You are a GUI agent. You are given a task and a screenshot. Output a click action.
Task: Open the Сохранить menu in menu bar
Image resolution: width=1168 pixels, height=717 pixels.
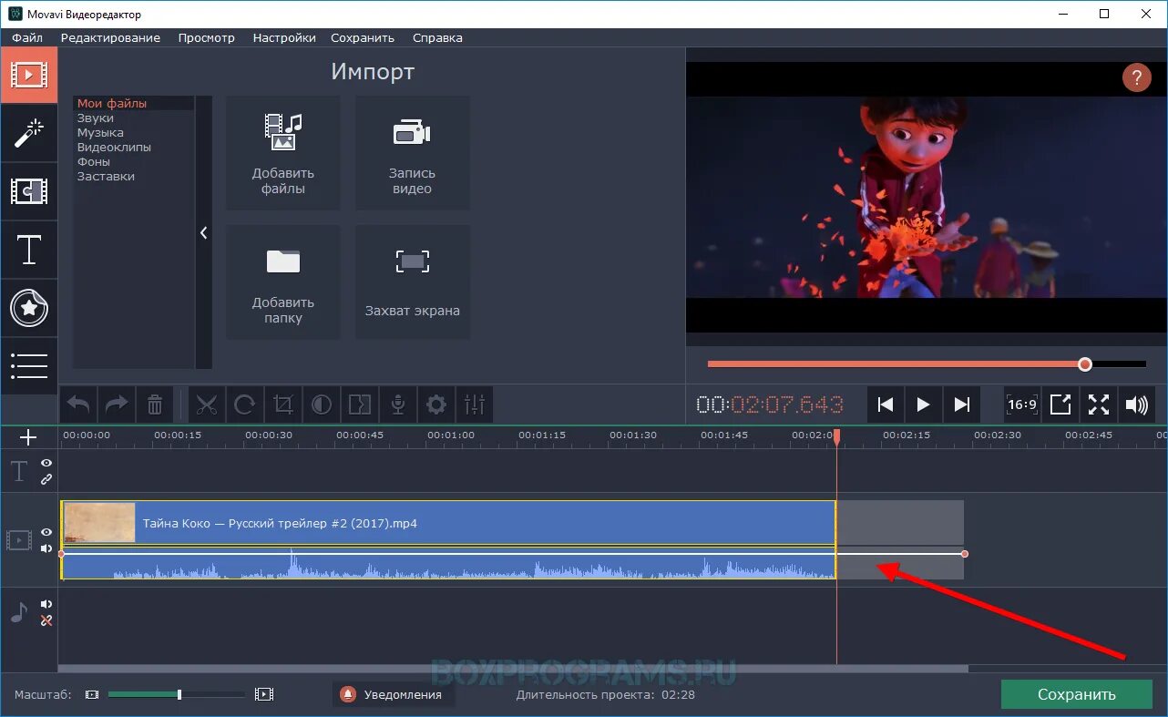click(x=363, y=37)
